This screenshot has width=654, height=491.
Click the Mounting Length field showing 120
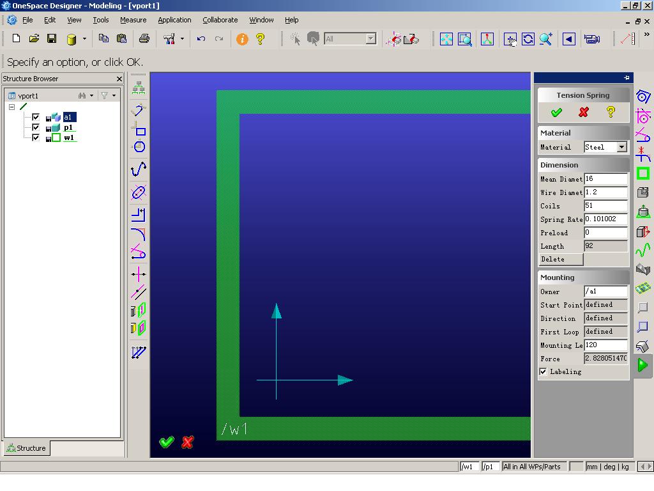pyautogui.click(x=605, y=345)
